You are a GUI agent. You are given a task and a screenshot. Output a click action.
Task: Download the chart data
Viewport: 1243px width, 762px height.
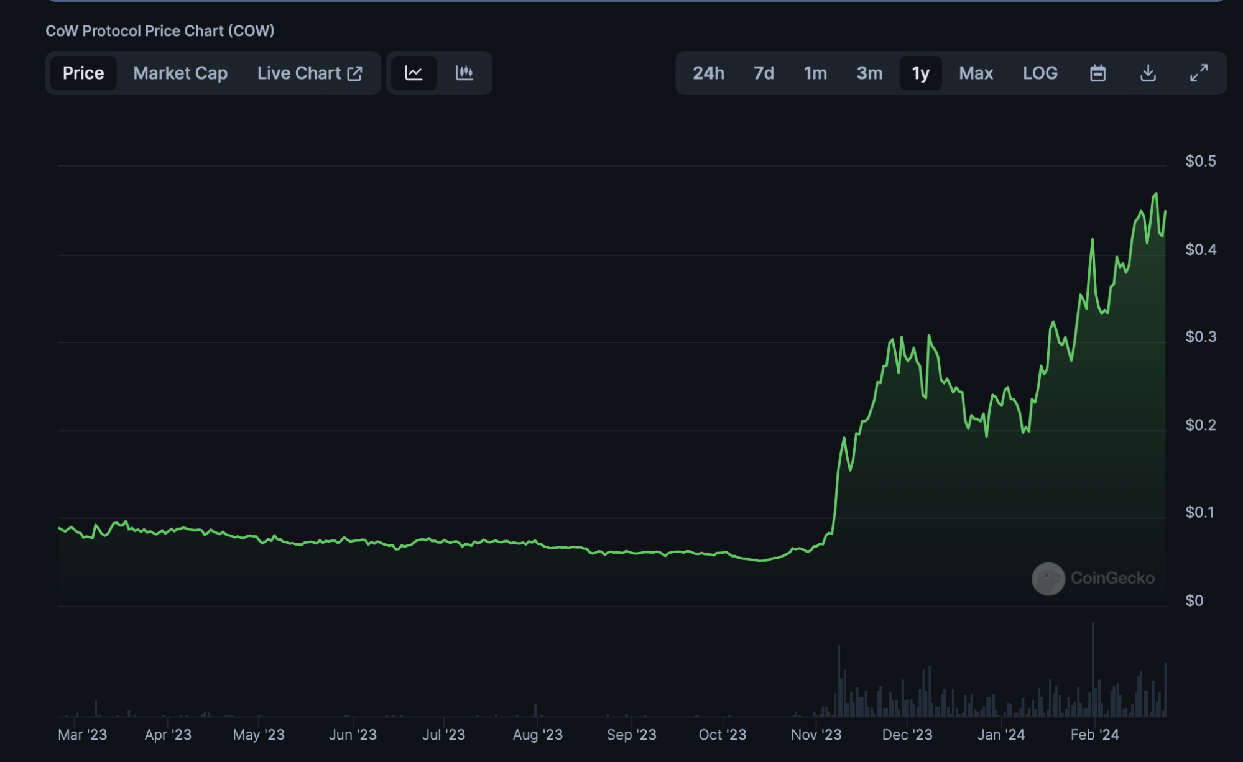(x=1148, y=73)
